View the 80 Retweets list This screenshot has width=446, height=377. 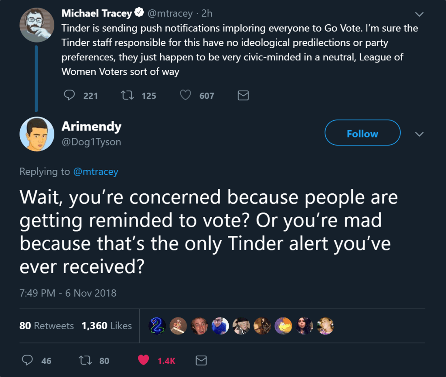click(47, 326)
